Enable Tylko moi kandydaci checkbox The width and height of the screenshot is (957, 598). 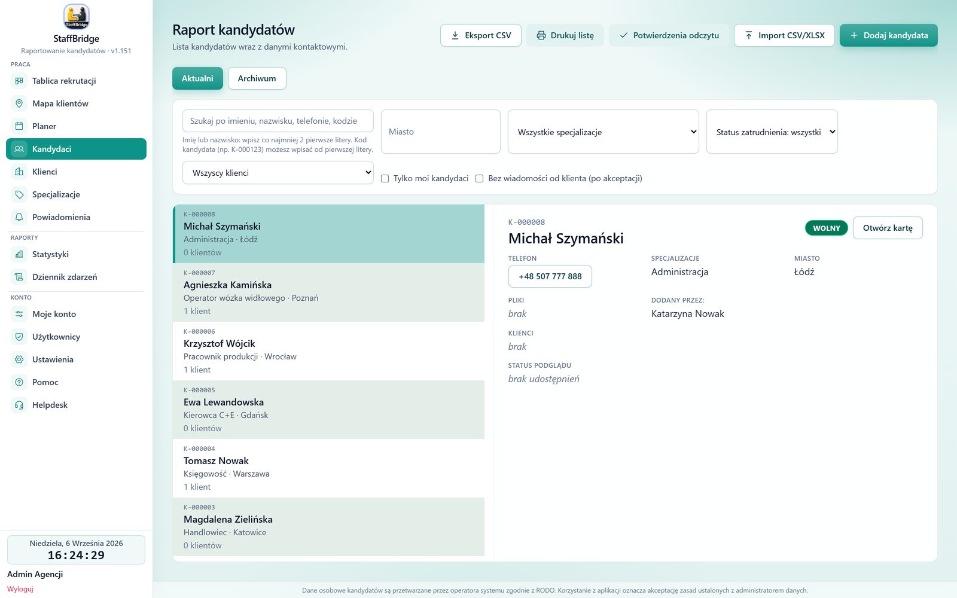(x=385, y=178)
